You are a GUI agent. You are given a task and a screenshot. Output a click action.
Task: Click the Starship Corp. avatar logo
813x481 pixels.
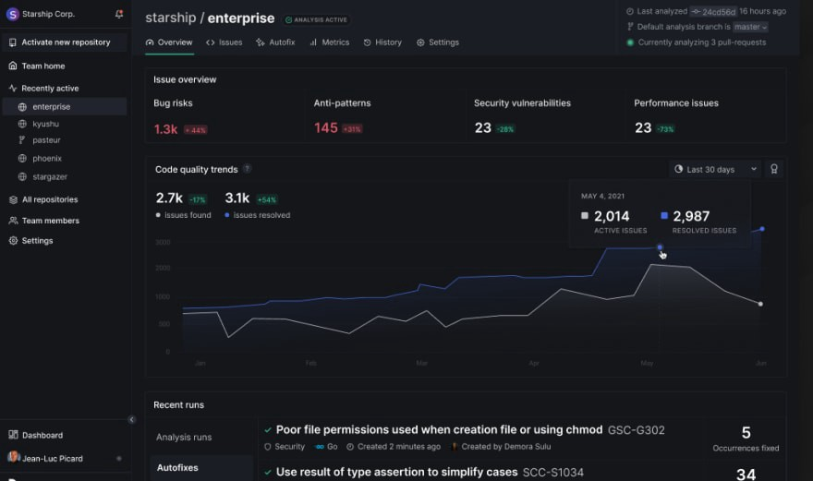(13, 14)
